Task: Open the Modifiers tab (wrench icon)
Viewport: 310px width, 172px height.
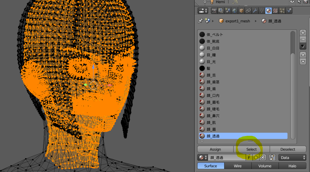Action: (255, 11)
